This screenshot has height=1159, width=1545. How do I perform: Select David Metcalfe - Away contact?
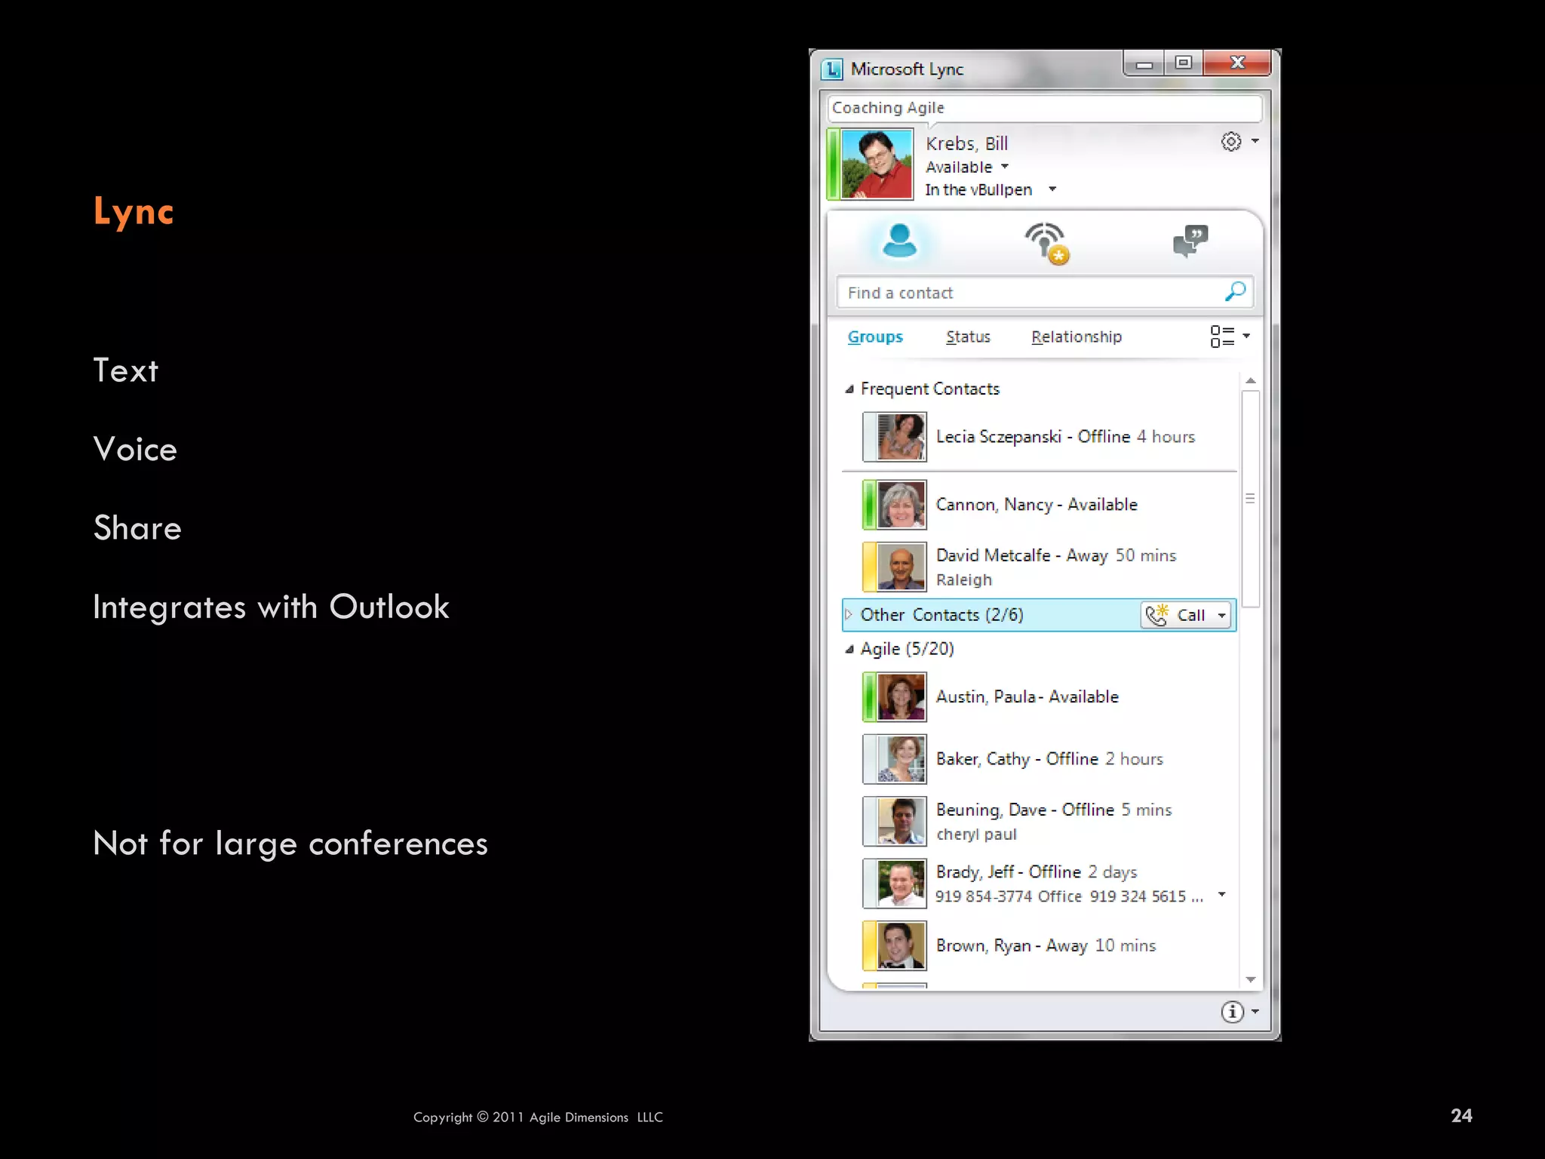pos(1040,567)
